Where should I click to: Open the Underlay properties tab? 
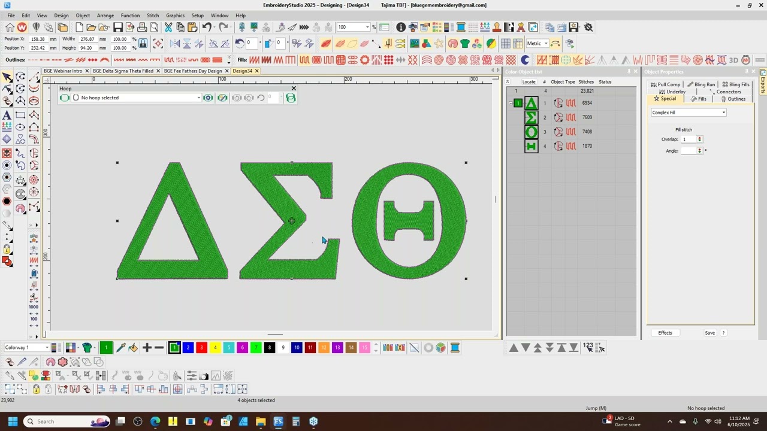coord(672,92)
